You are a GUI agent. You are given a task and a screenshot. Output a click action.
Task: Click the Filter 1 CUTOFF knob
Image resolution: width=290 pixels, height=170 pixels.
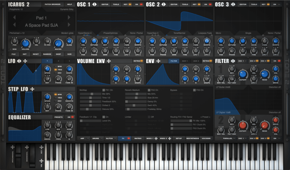coord(243,74)
